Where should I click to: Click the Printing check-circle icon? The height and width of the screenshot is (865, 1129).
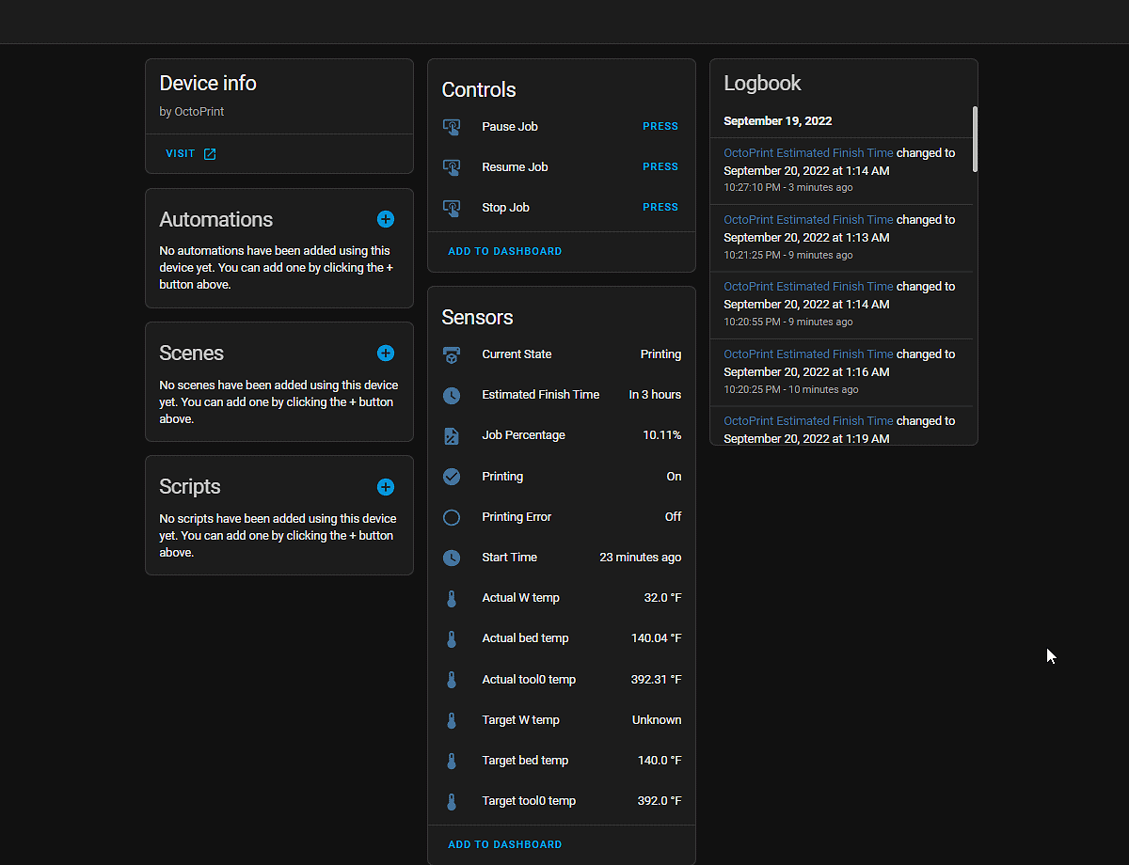click(x=452, y=477)
